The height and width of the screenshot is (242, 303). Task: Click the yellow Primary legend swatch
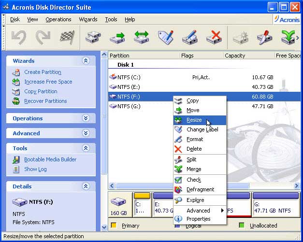tap(114, 225)
